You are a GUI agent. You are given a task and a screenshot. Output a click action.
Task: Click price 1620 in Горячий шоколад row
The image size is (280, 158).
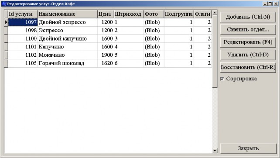[x=106, y=63]
